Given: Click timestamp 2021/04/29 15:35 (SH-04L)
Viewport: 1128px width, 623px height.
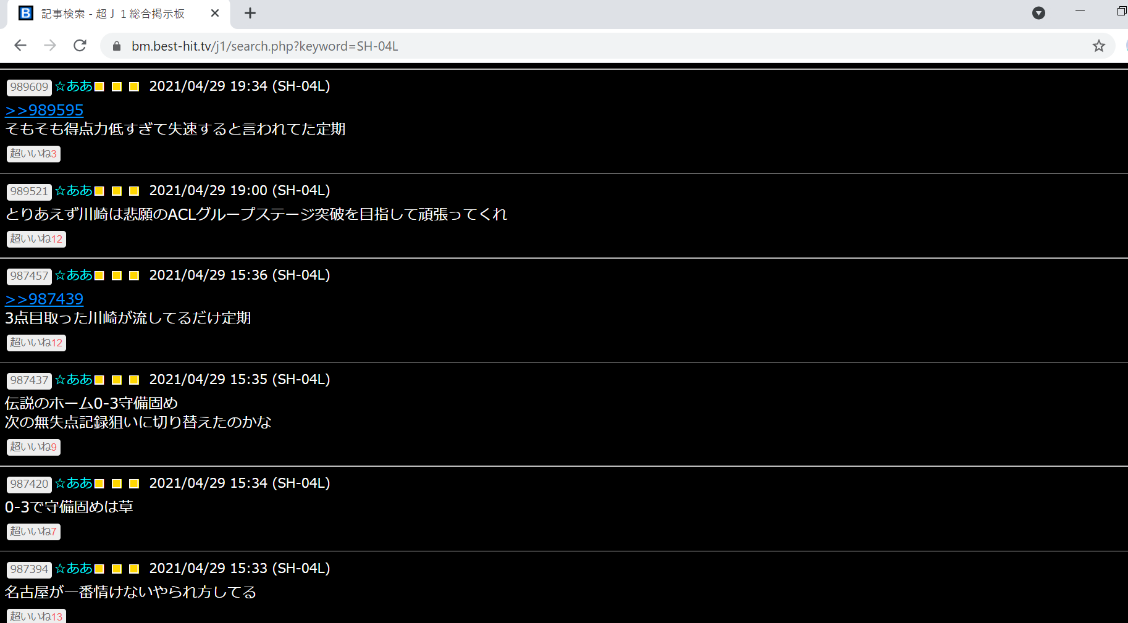Looking at the screenshot, I should point(240,380).
